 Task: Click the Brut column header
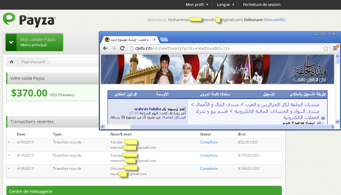pos(242,134)
